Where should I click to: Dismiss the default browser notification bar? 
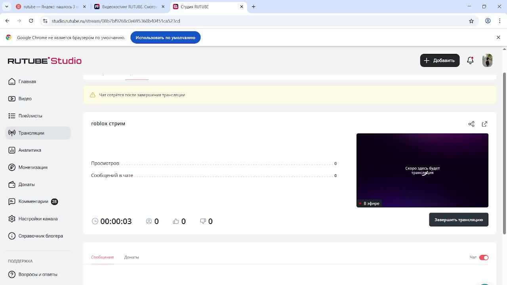tap(498, 37)
